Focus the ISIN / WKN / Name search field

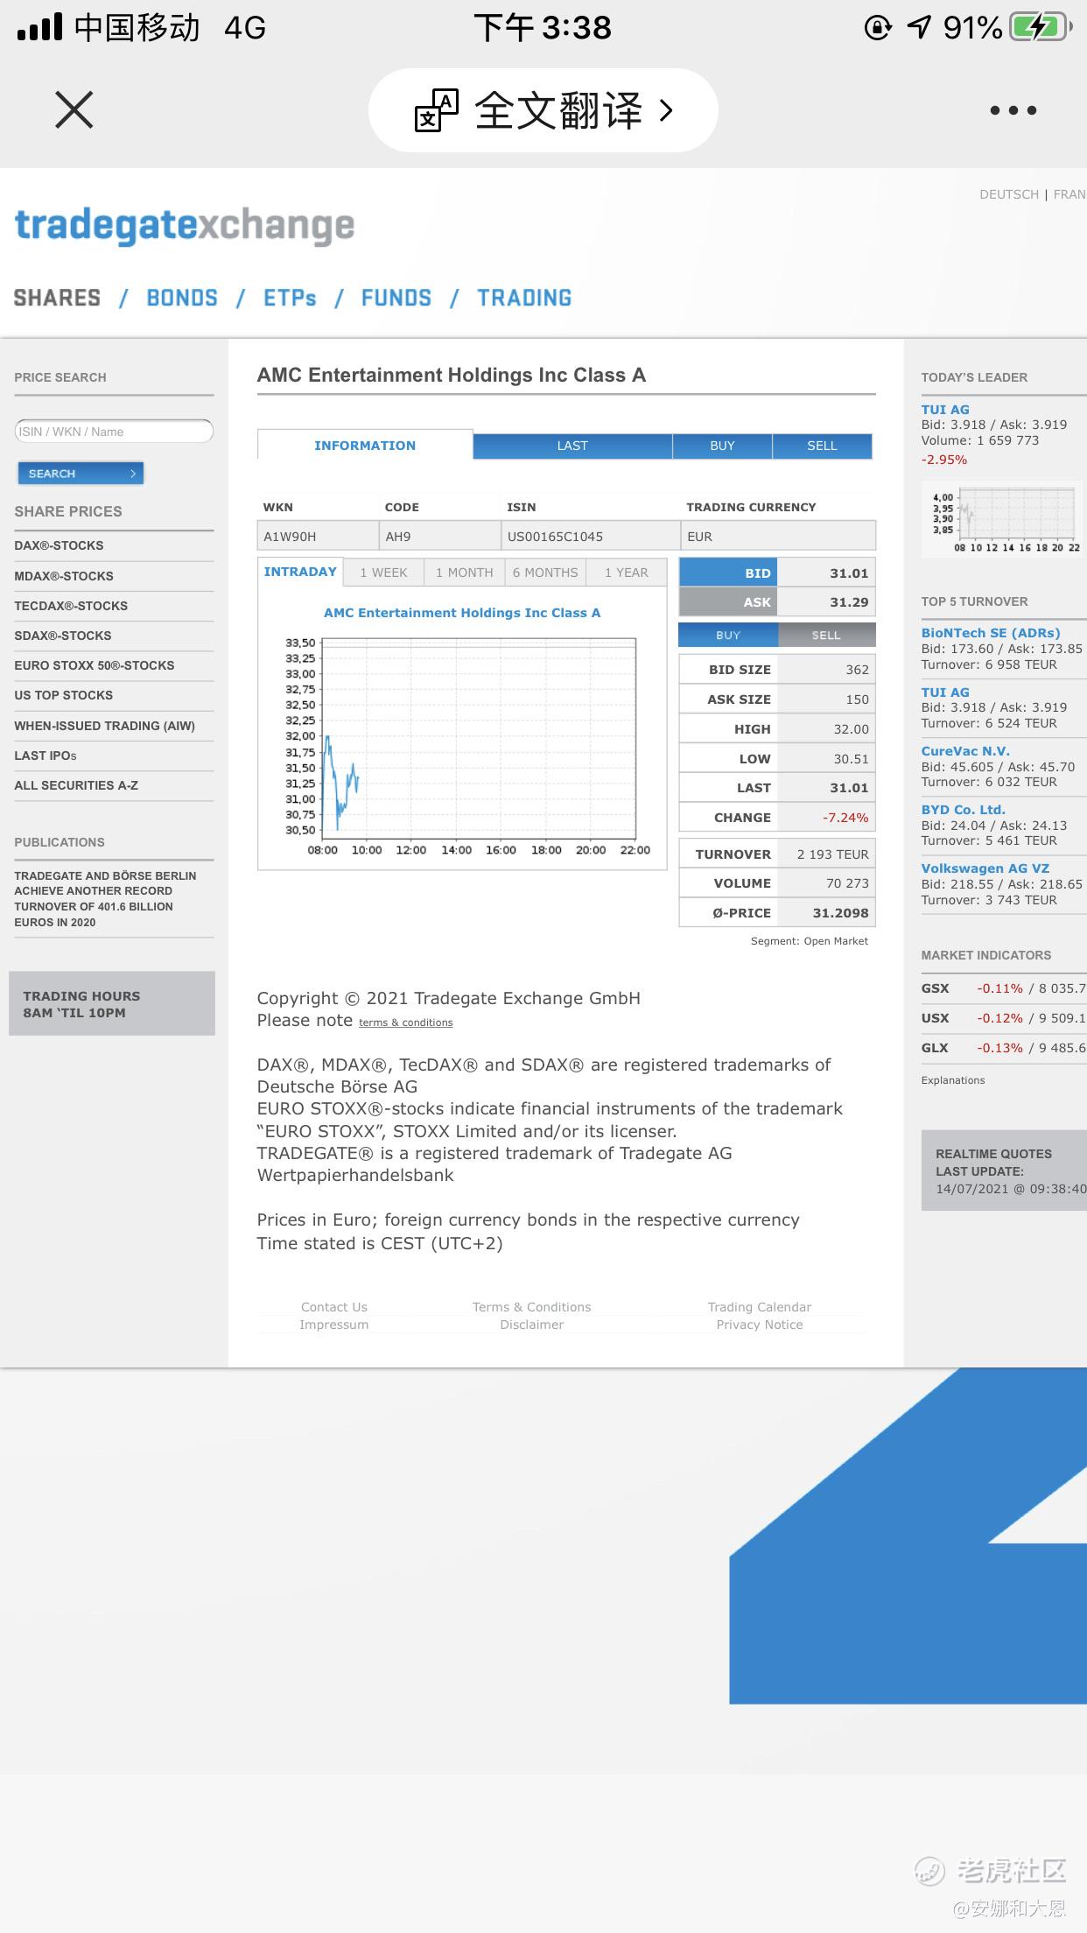tap(114, 432)
